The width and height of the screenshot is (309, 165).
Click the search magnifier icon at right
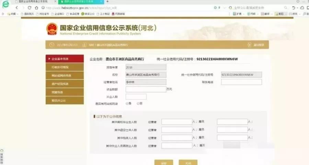tap(286, 8)
